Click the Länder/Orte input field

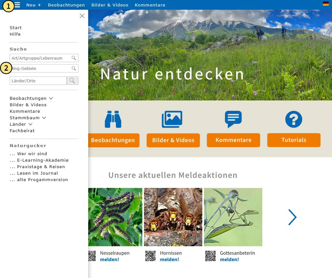click(x=38, y=81)
